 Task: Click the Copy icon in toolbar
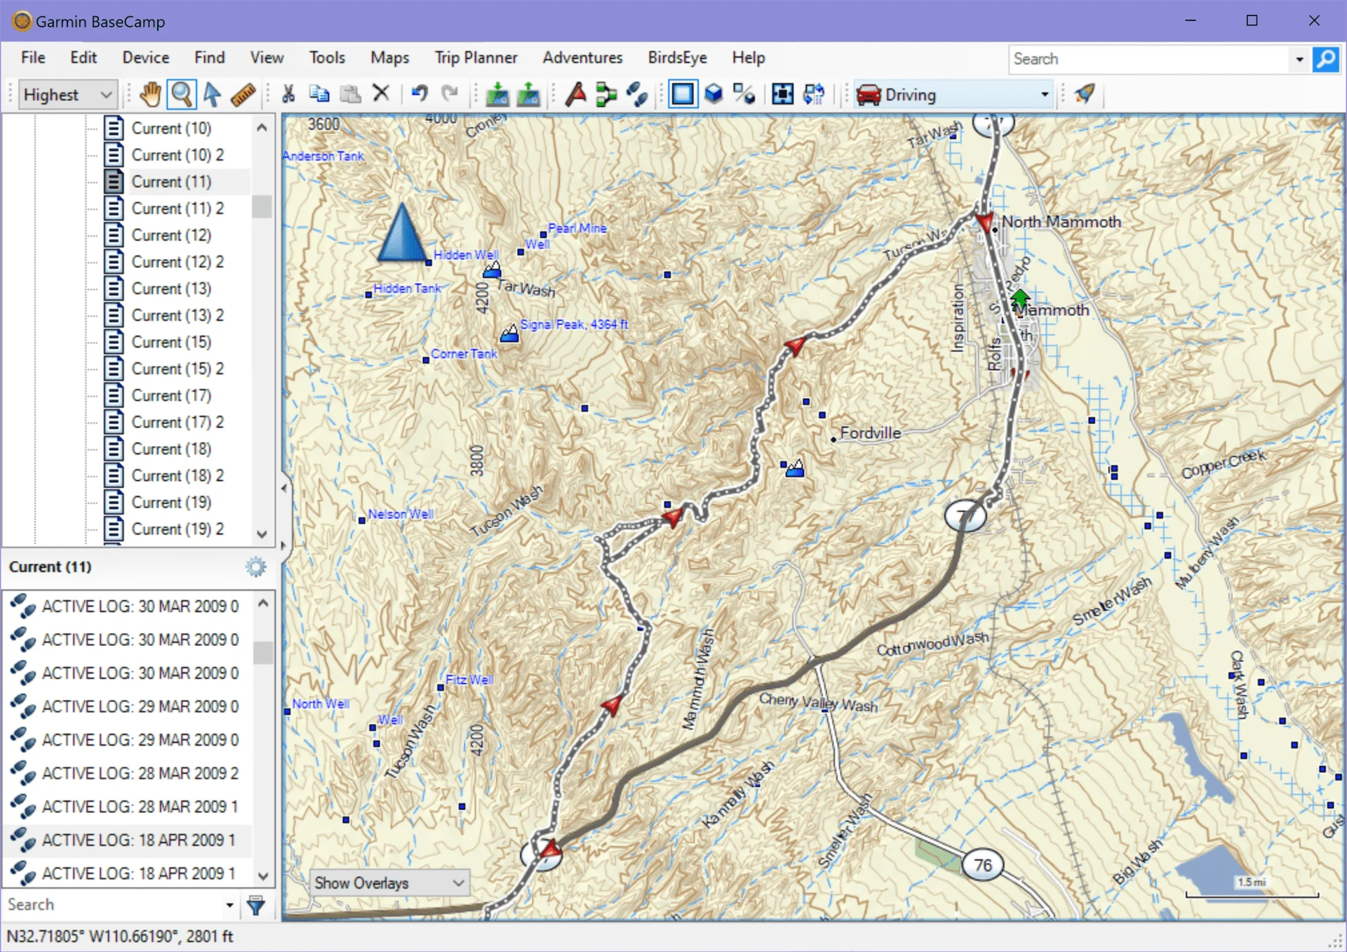point(319,94)
